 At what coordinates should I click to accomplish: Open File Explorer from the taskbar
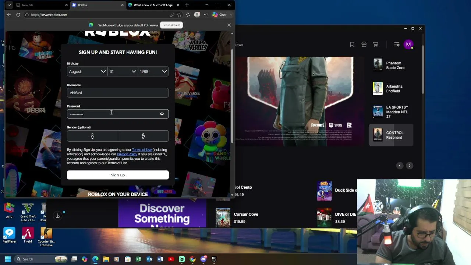[x=106, y=259]
